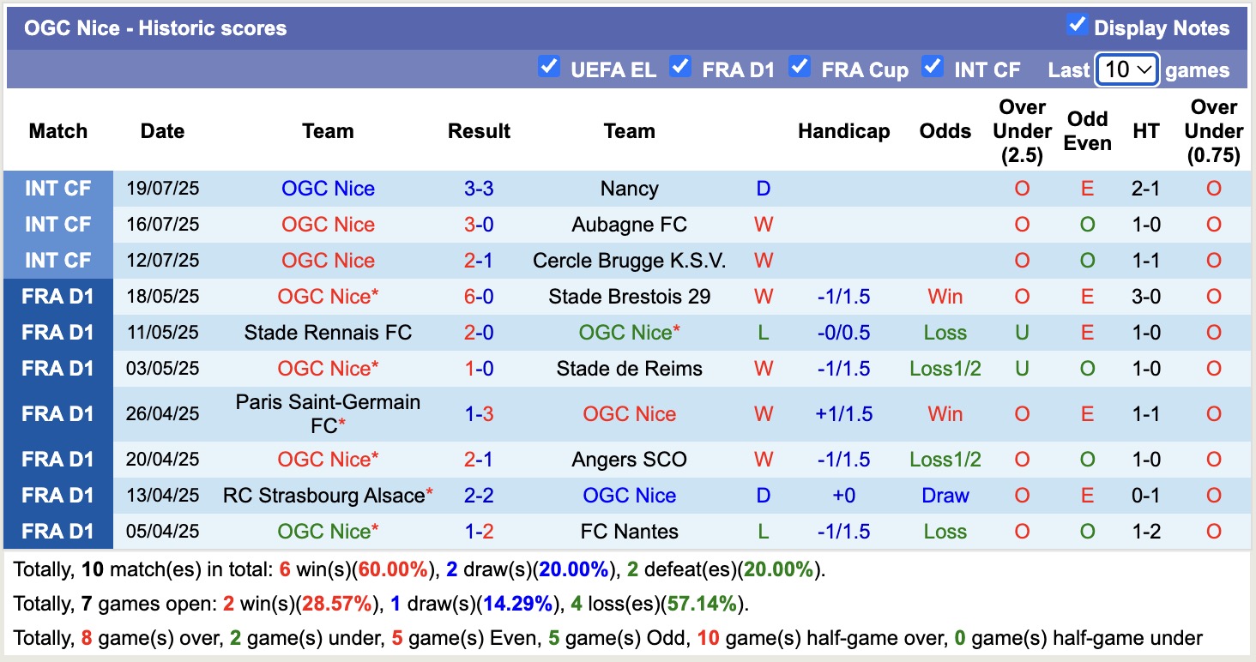The height and width of the screenshot is (662, 1256).
Task: Toggle the Display Notes checkbox
Action: point(1076,27)
